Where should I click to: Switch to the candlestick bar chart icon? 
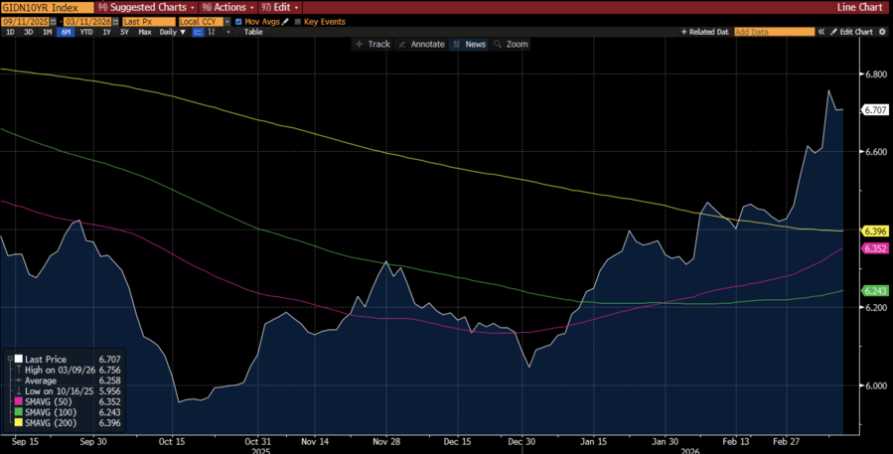[x=213, y=32]
